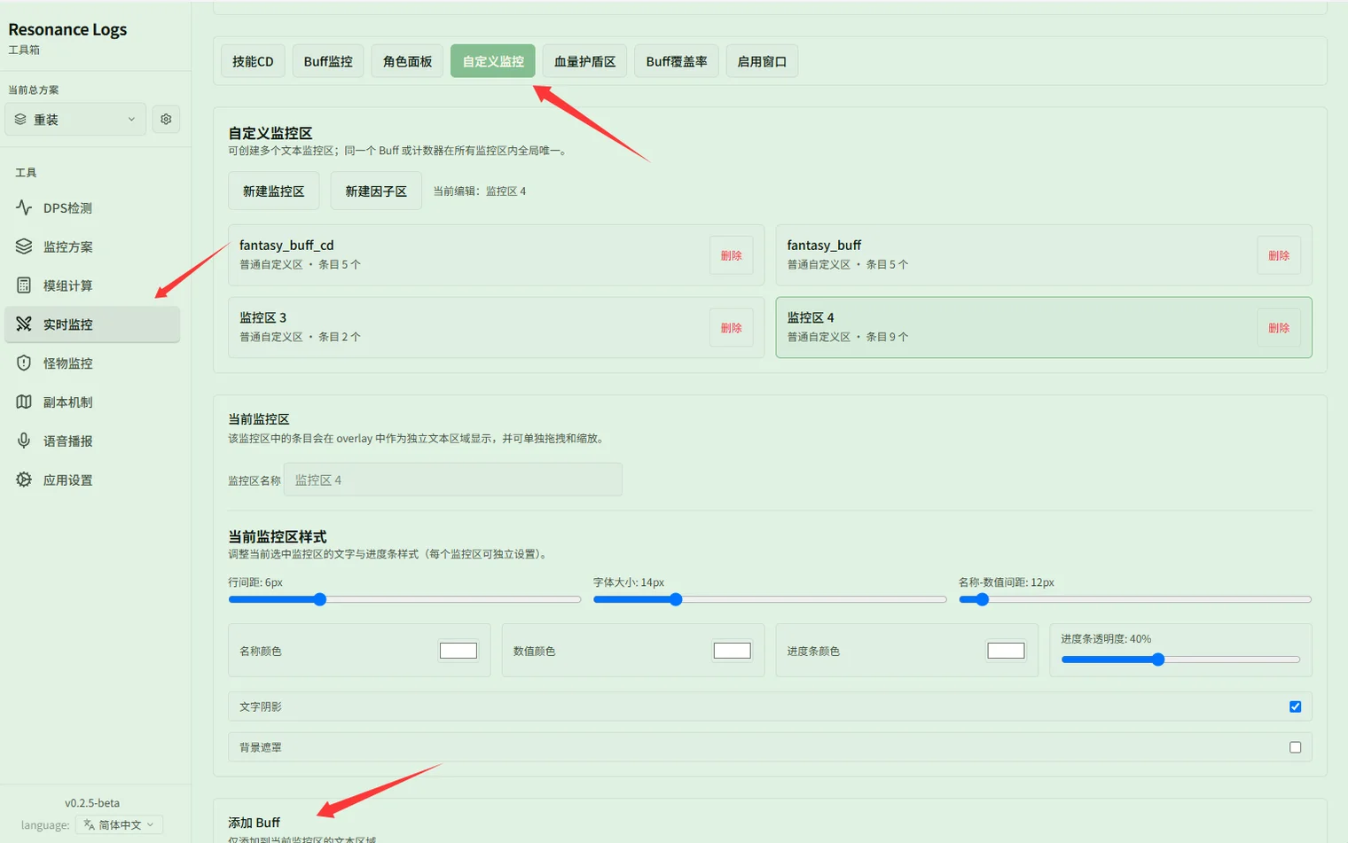Open the 简体中文 language dropdown
Screen dimensions: 1348x843
(x=119, y=824)
